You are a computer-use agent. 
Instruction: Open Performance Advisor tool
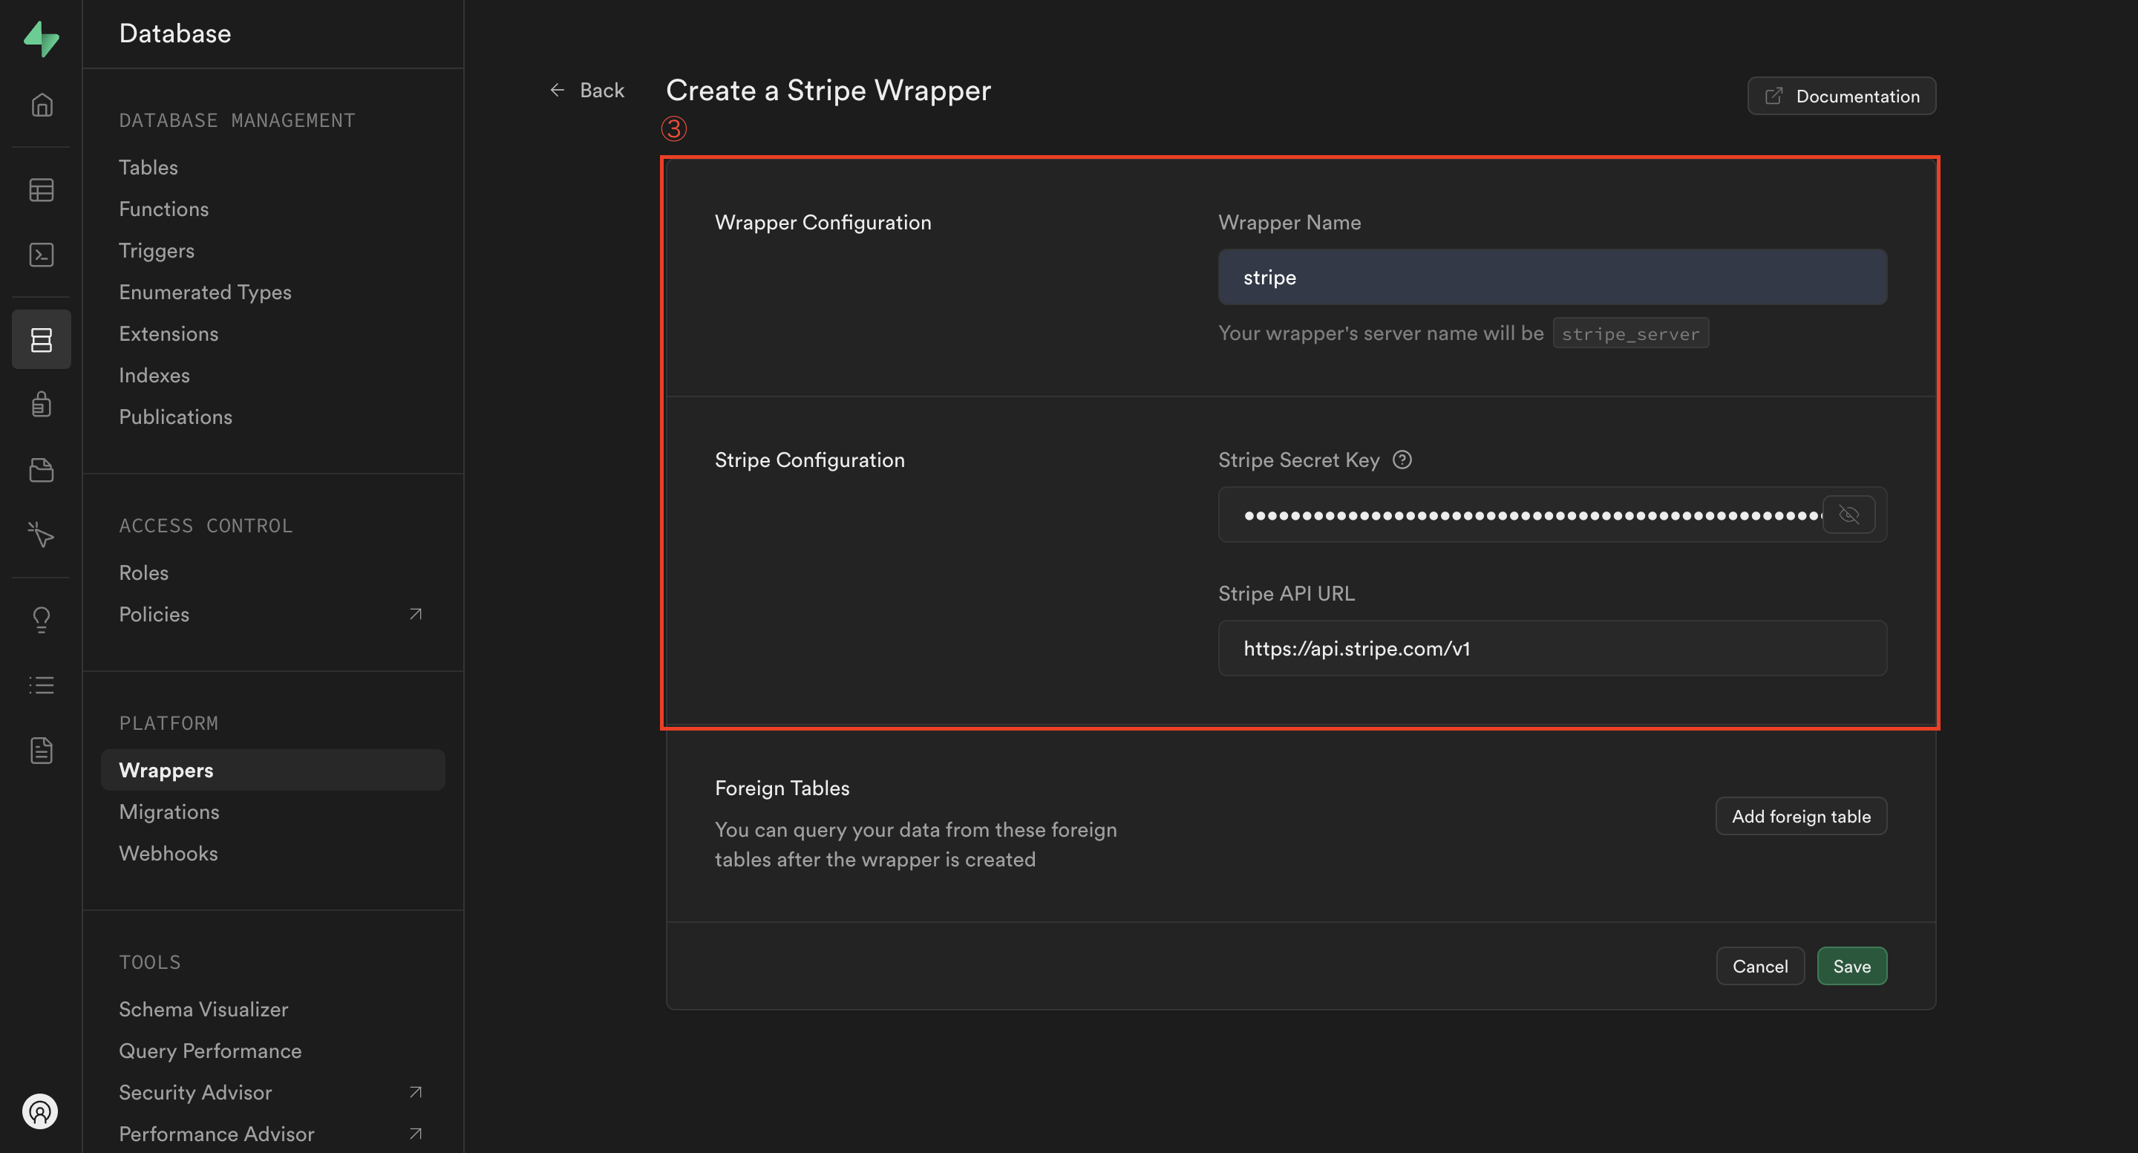[x=217, y=1134]
